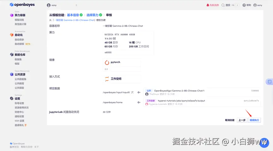Click the green check next to 选择算力
273x151 pixels.
[x=101, y=15]
